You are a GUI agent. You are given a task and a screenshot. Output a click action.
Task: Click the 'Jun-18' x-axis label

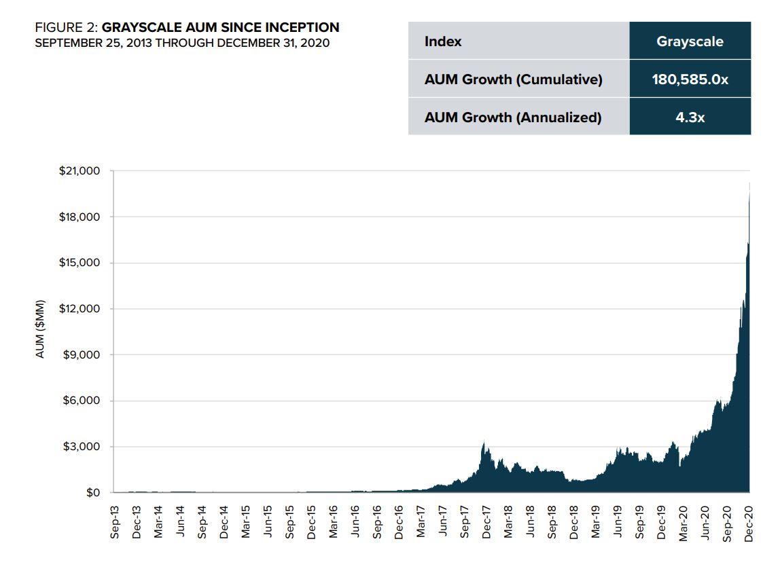pyautogui.click(x=530, y=521)
